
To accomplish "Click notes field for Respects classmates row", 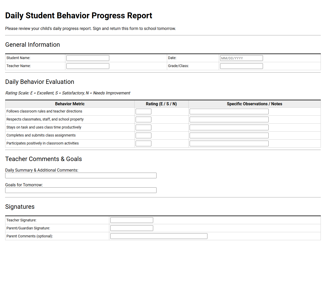I will click(x=229, y=119).
